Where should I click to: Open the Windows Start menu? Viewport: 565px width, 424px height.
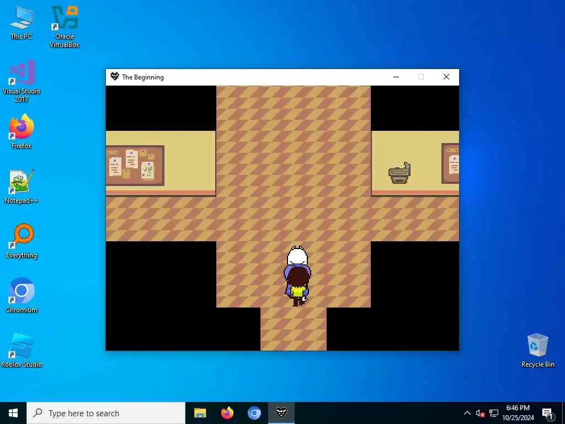13,413
